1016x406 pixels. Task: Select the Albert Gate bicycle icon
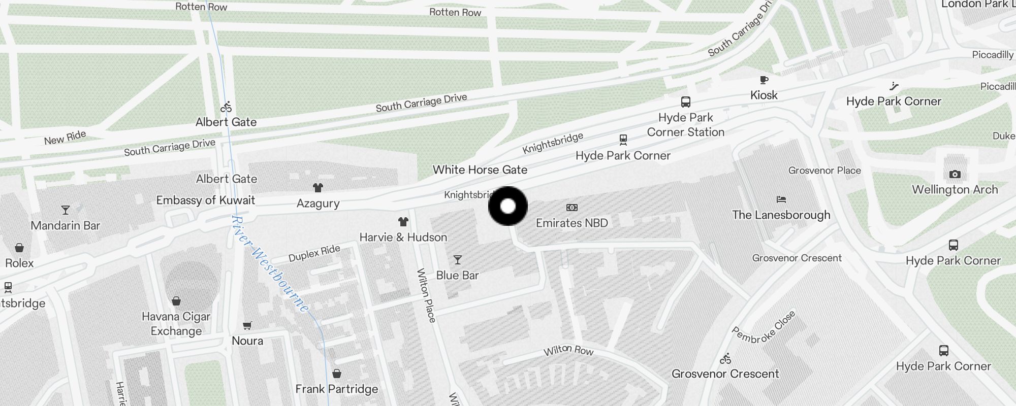[x=226, y=107]
